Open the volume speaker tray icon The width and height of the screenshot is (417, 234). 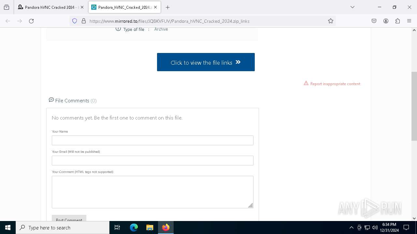coord(375,227)
